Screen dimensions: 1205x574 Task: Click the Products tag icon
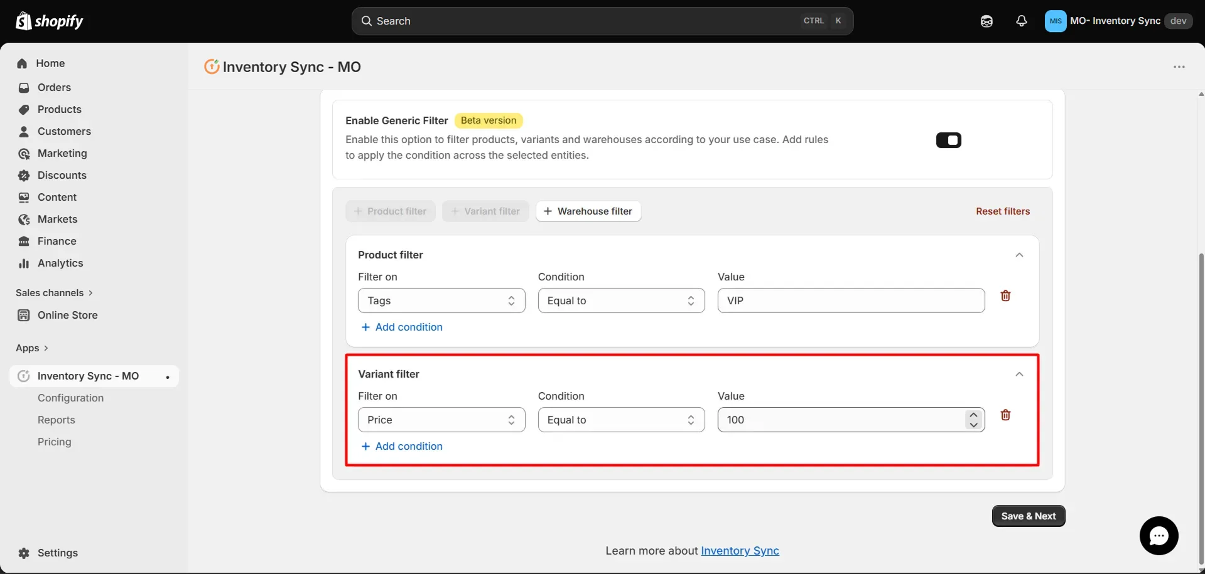click(x=24, y=110)
